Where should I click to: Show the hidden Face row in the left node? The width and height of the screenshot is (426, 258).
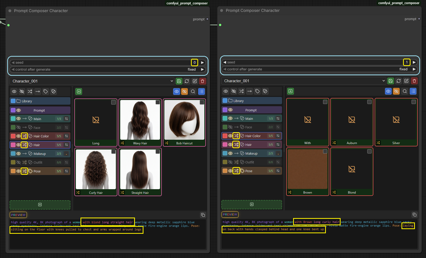[19, 128]
